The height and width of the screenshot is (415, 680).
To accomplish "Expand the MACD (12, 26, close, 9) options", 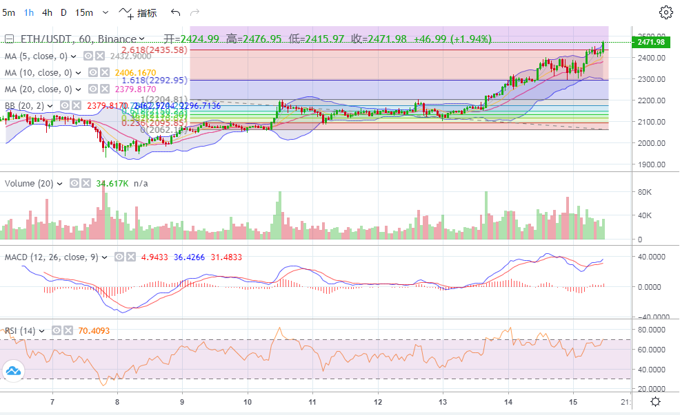I will click(105, 257).
